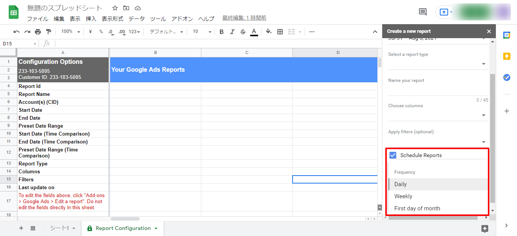Click the Google Sheets home icon
This screenshot has width=517, height=236.
click(x=14, y=12)
